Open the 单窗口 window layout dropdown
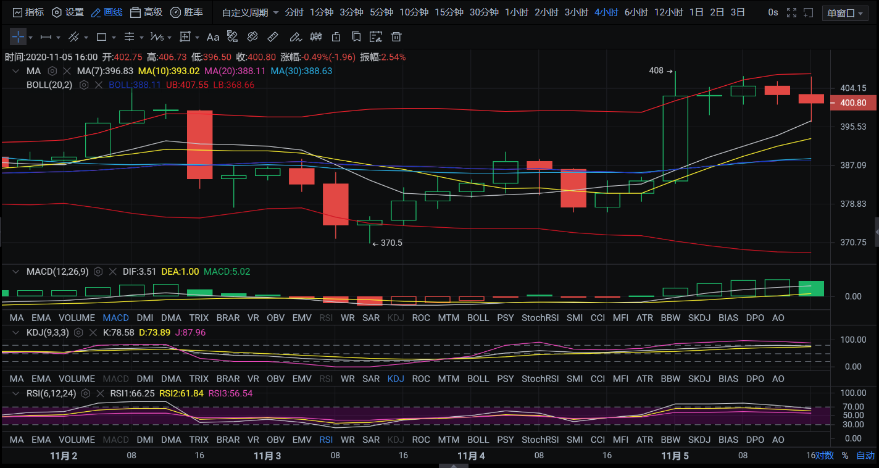The image size is (879, 468). coord(845,13)
